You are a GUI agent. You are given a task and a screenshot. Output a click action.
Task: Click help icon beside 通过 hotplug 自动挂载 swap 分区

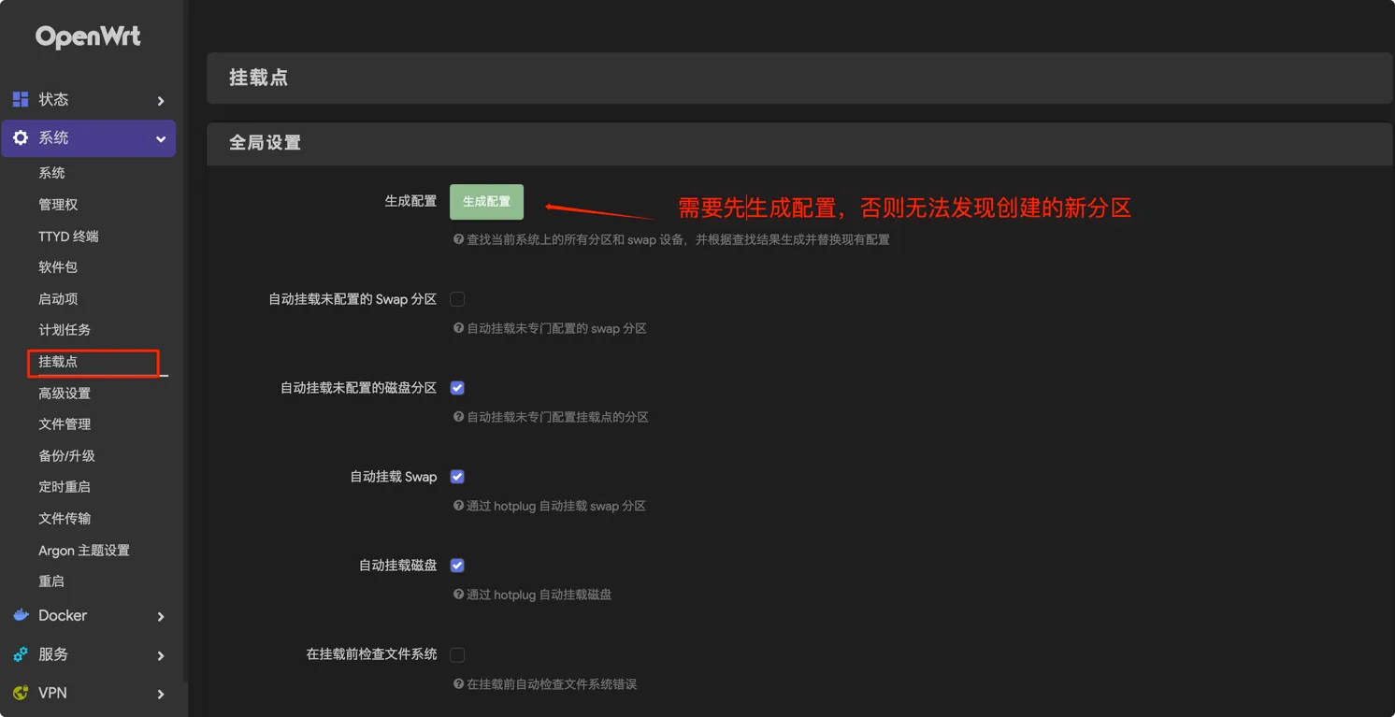459,506
